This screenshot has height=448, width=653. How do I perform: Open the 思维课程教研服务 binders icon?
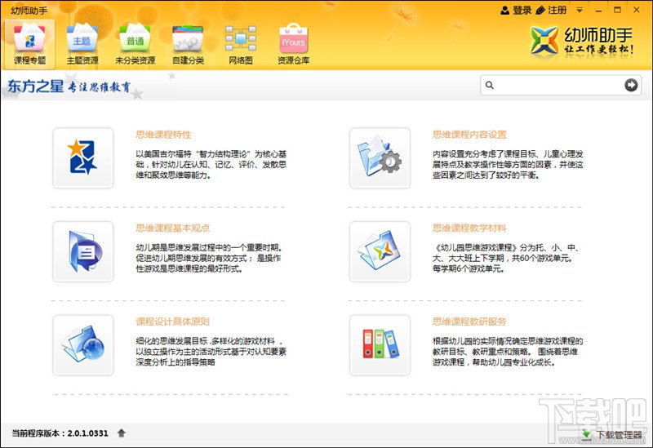click(x=380, y=345)
